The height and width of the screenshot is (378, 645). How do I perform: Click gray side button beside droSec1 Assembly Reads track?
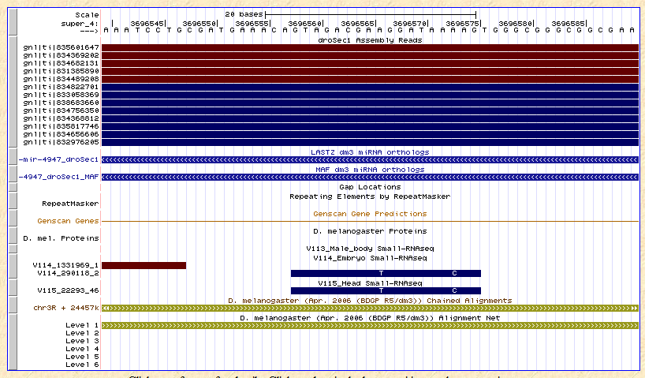tap(11, 91)
